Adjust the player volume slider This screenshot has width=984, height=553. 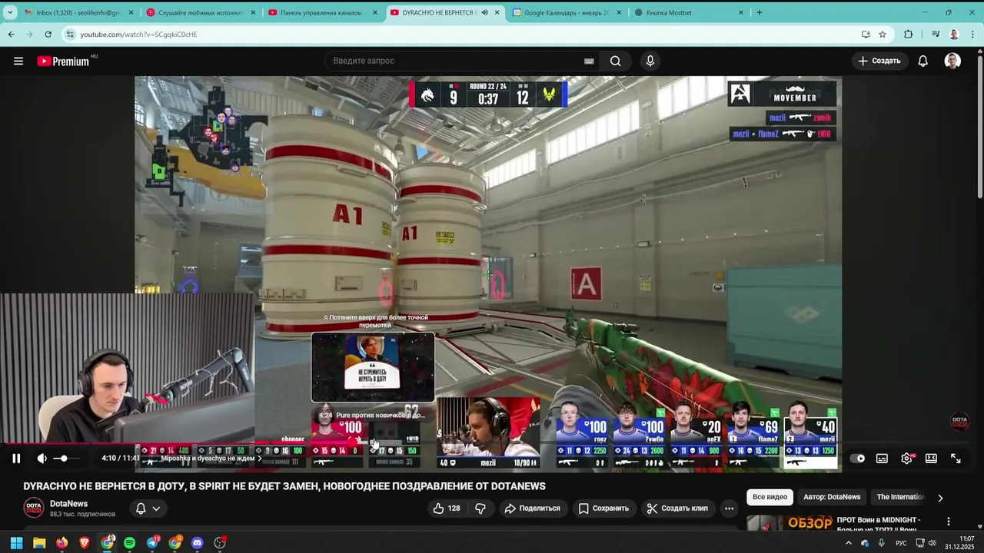(65, 459)
